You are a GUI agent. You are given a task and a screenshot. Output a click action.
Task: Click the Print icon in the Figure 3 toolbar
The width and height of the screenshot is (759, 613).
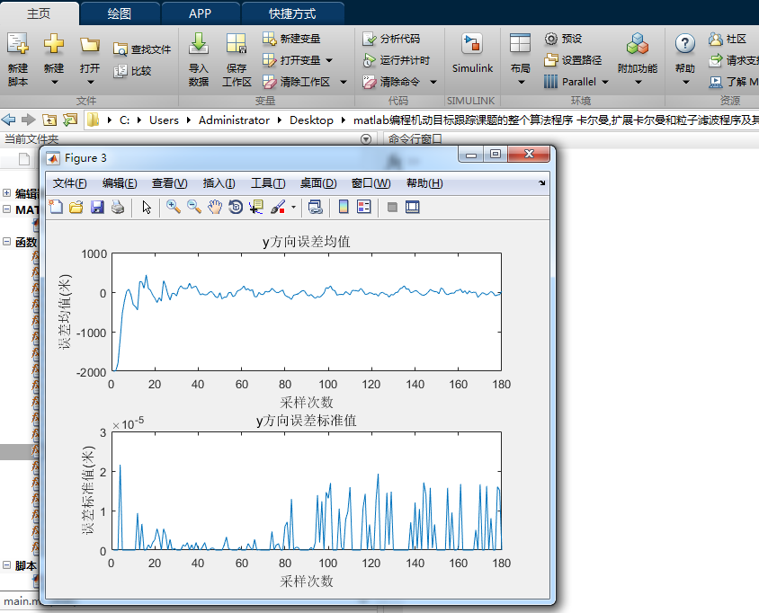click(118, 207)
